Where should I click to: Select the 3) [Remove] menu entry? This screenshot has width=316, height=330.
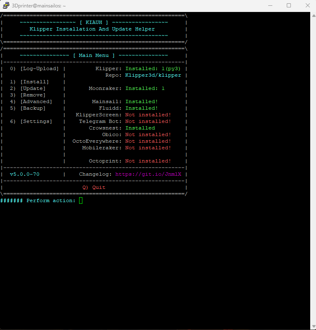pyautogui.click(x=28, y=95)
